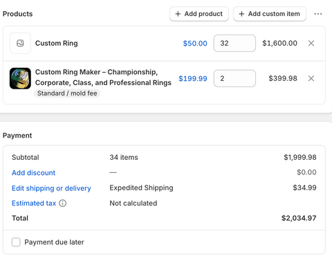Viewport: 332px width, 256px height.
Task: Remove the Custom Ring Maker line item
Action: (x=311, y=78)
